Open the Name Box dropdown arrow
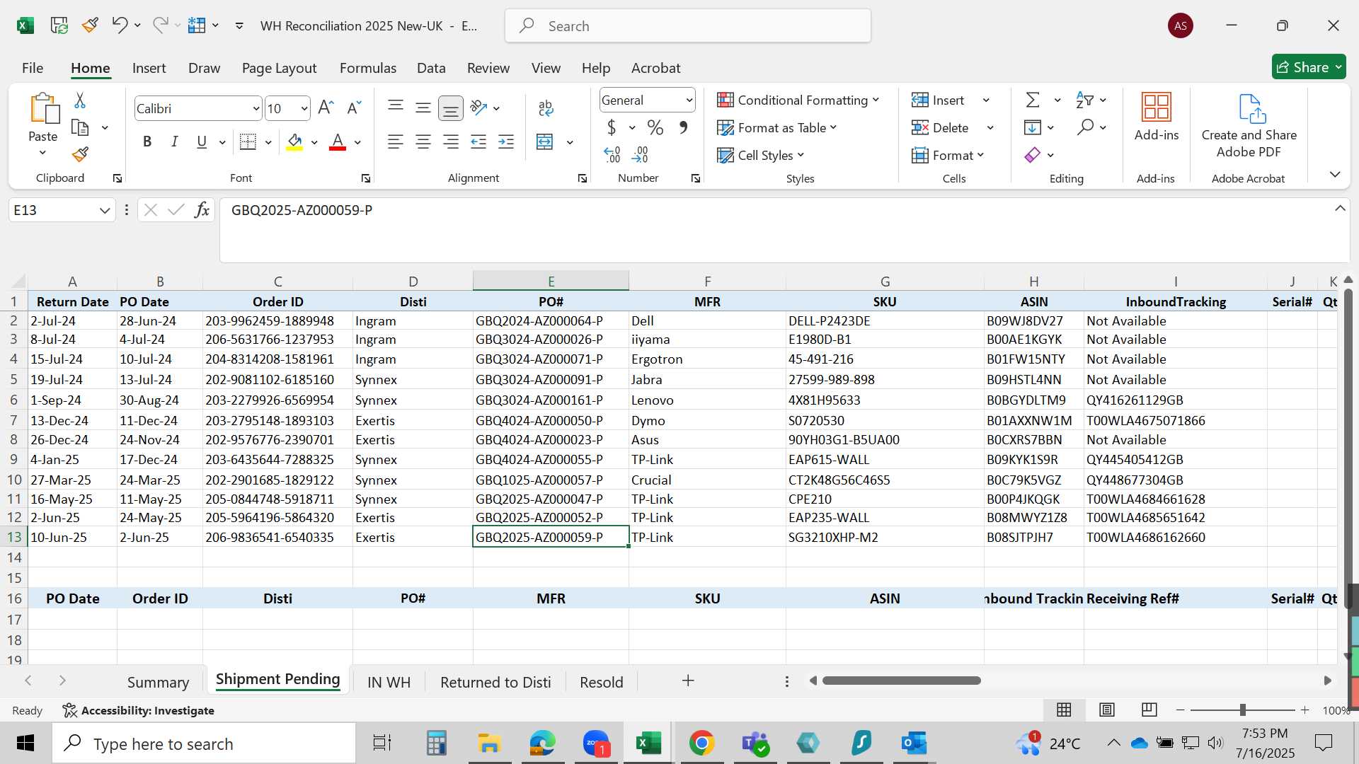Screen dimensions: 1359x764 click(x=105, y=210)
